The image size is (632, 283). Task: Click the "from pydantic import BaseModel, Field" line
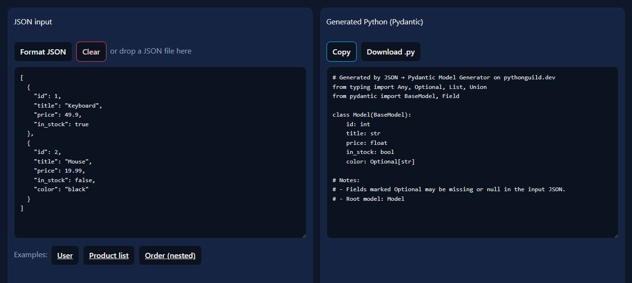point(396,96)
